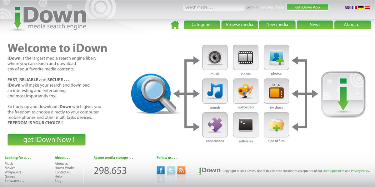Click the green home icon
Viewport: 375px width, 187px height.
[x=175, y=25]
